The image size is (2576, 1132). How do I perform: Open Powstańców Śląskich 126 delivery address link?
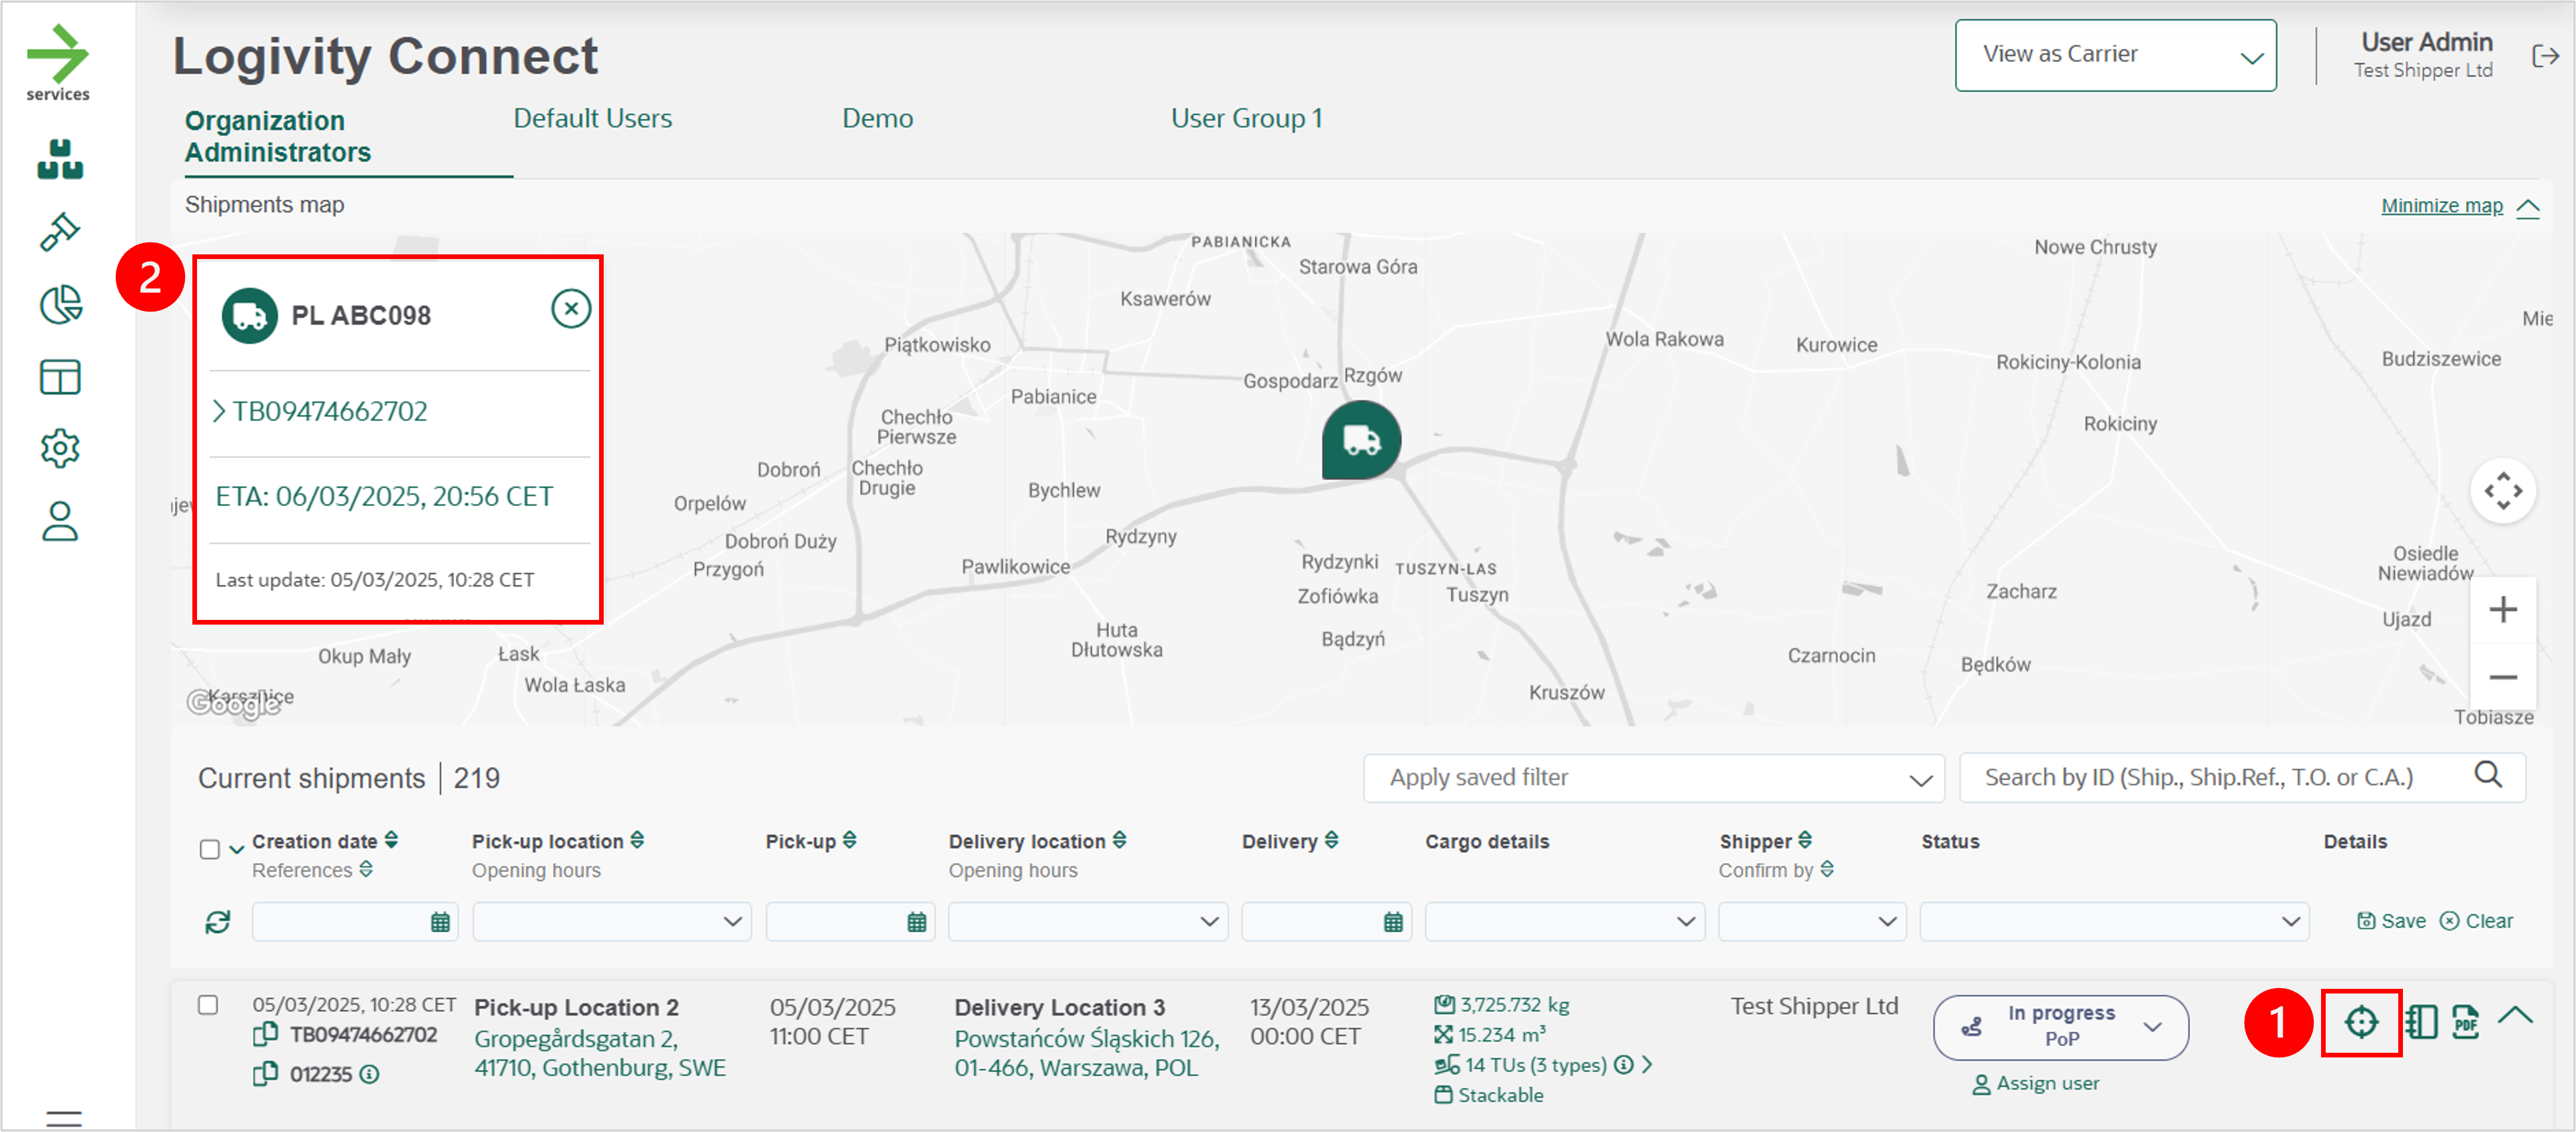[1087, 1054]
